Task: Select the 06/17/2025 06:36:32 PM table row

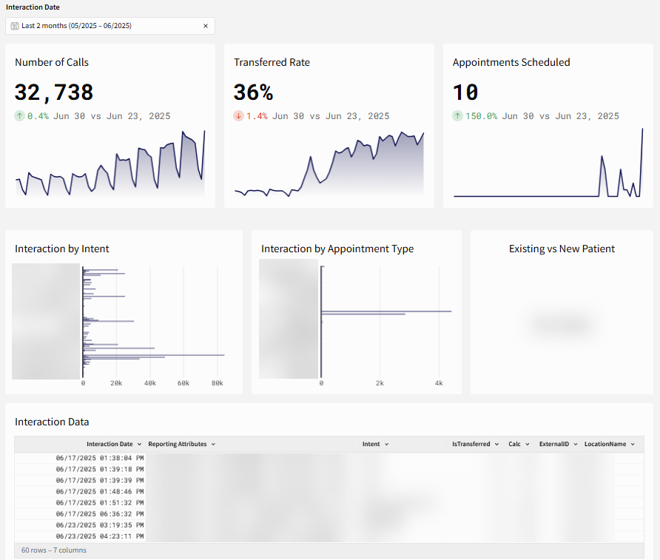Action: coord(100,514)
